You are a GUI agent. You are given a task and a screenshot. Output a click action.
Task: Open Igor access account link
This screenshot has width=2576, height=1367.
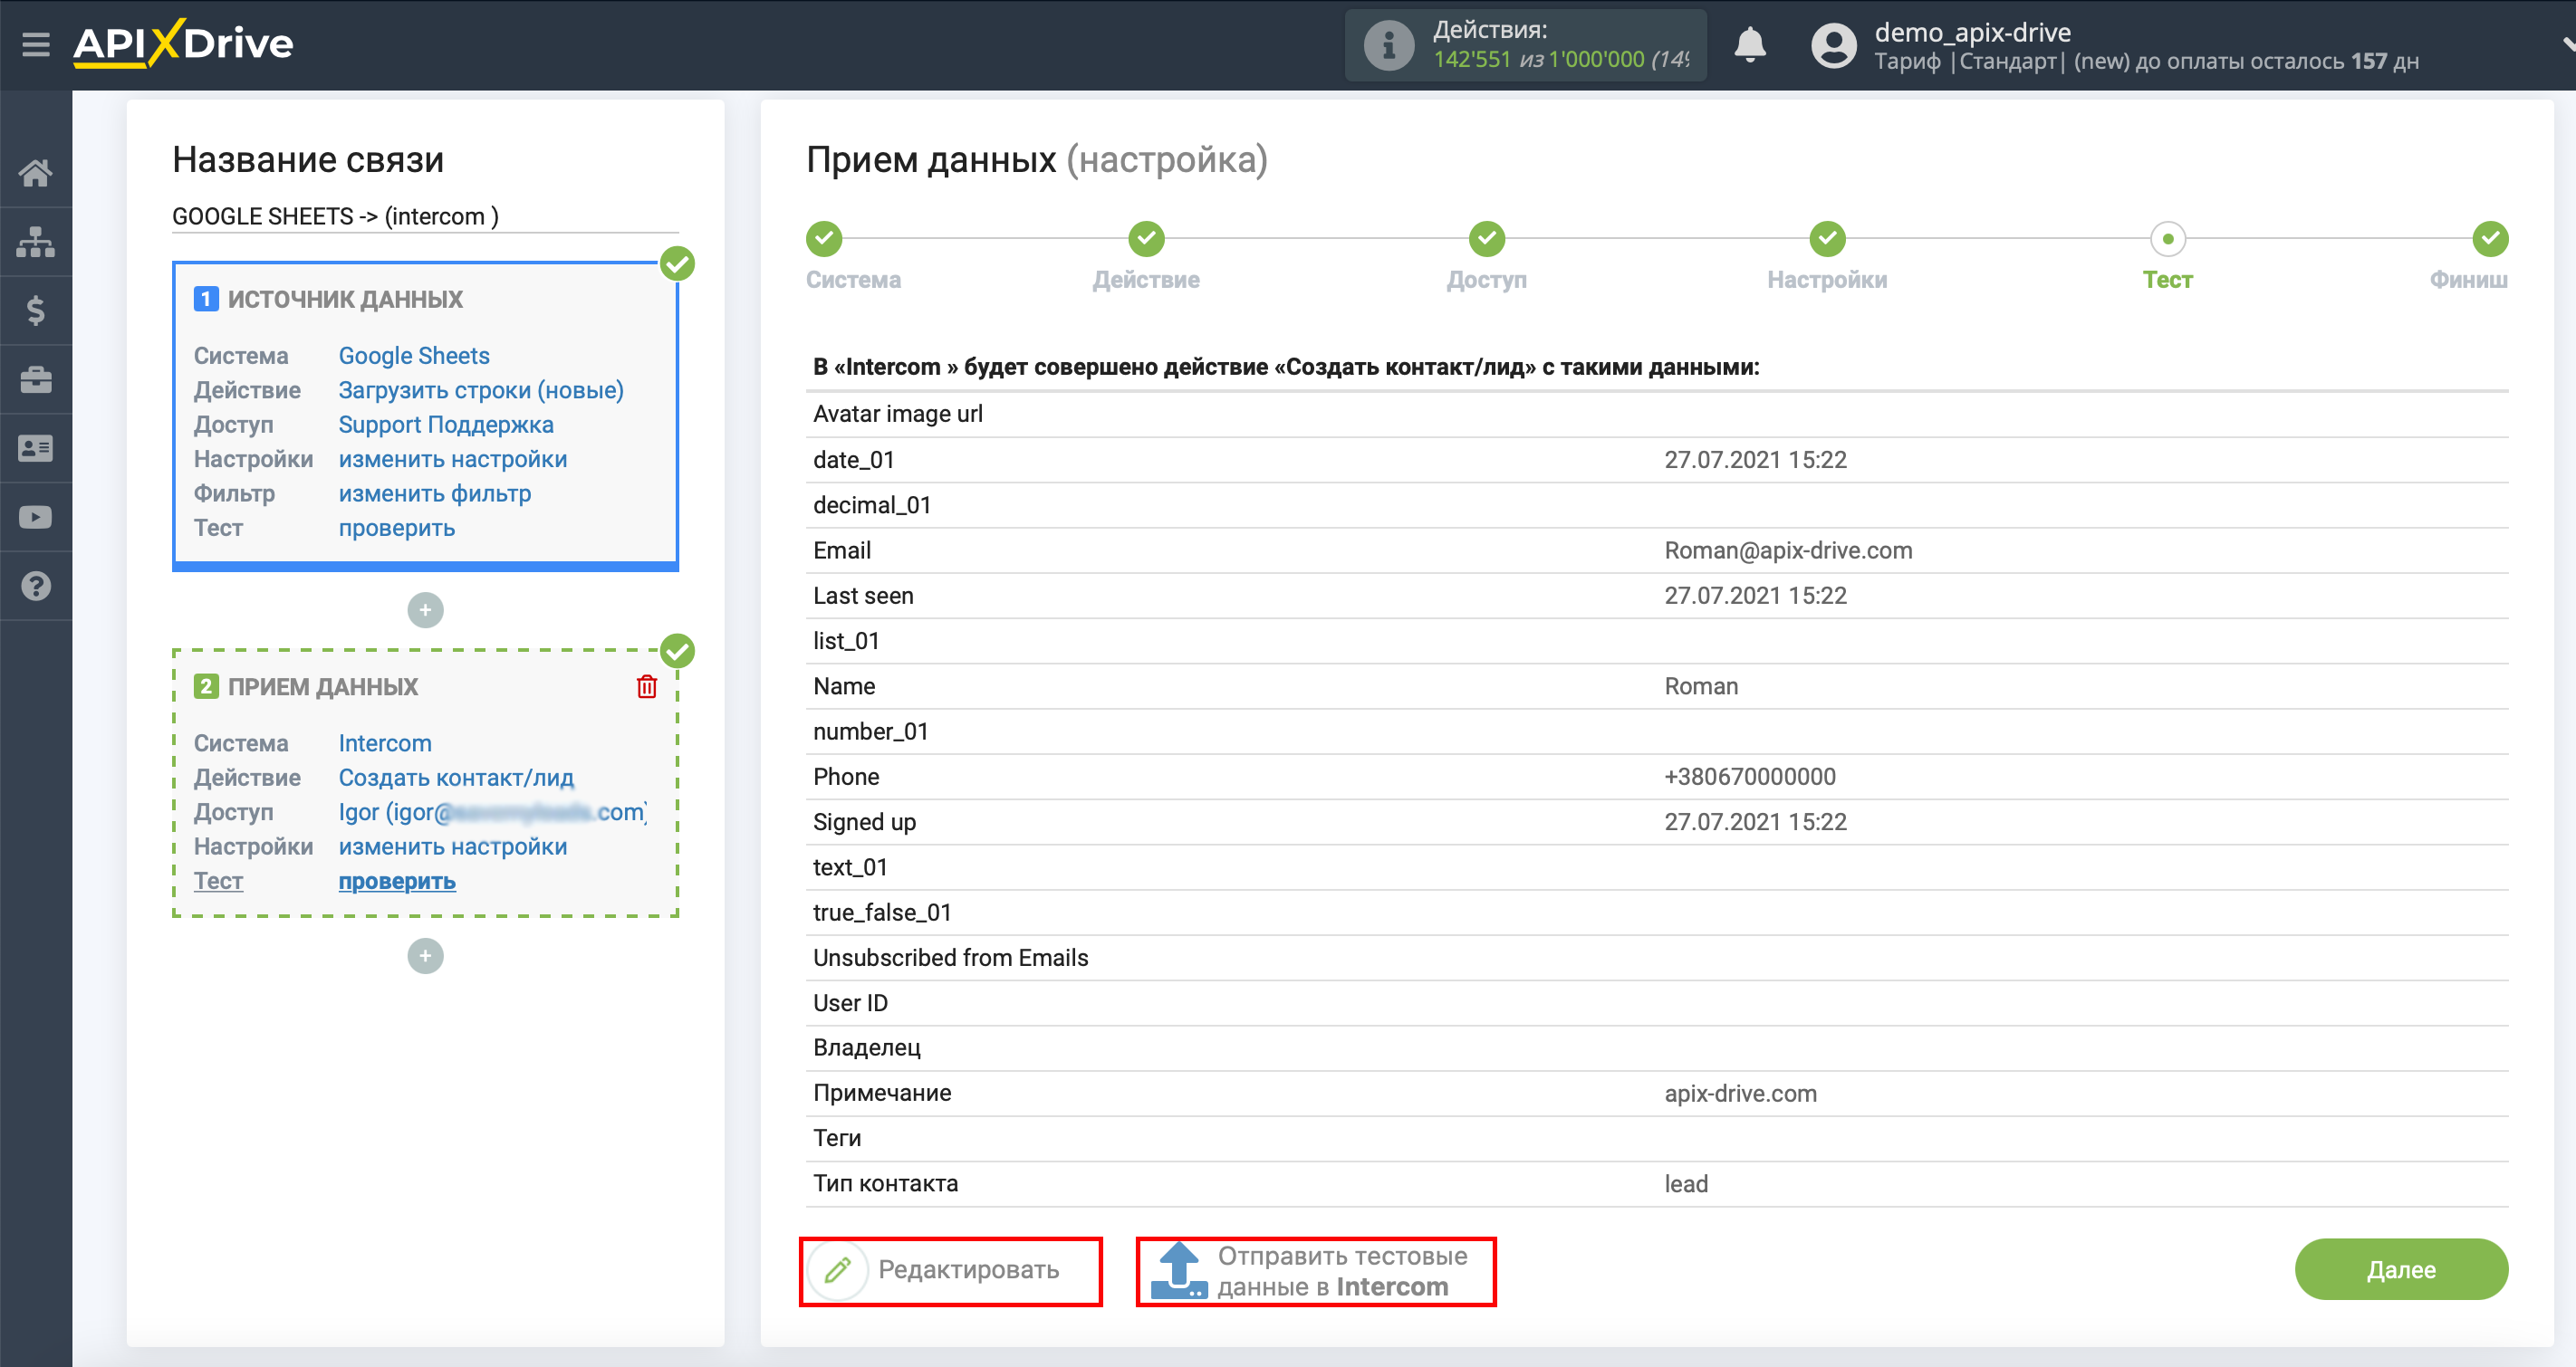(x=492, y=812)
